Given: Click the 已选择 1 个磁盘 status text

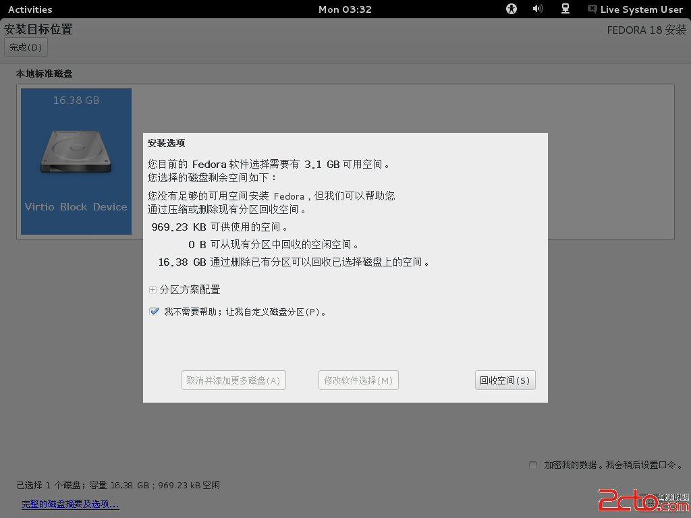Looking at the screenshot, I should coord(118,485).
